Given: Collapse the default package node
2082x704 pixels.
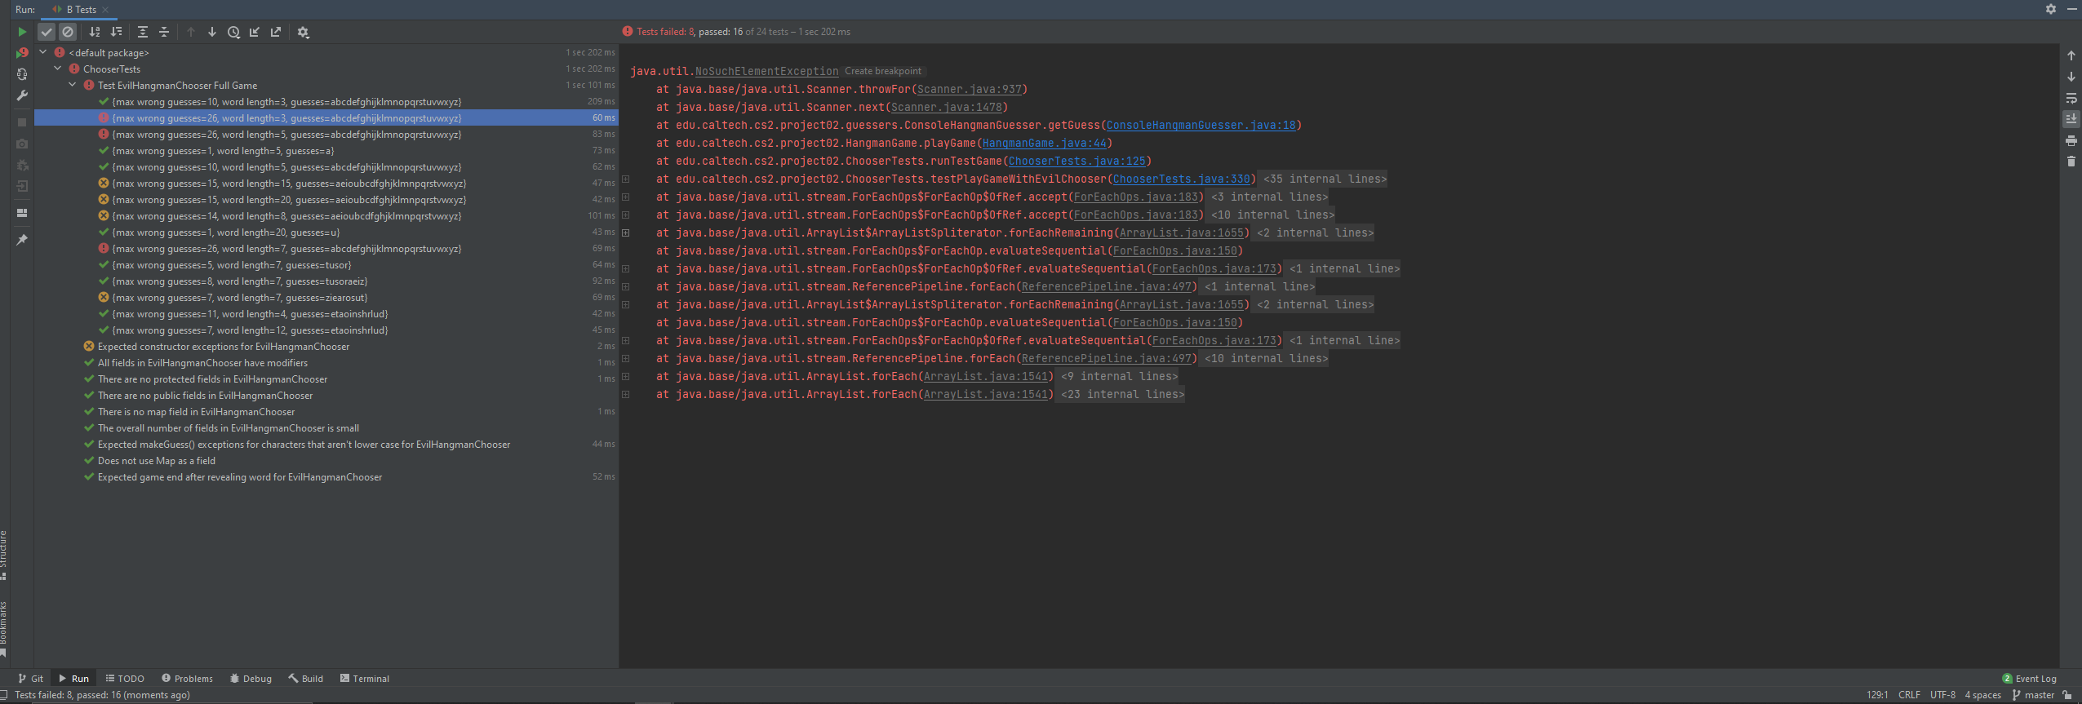Looking at the screenshot, I should click(x=43, y=53).
